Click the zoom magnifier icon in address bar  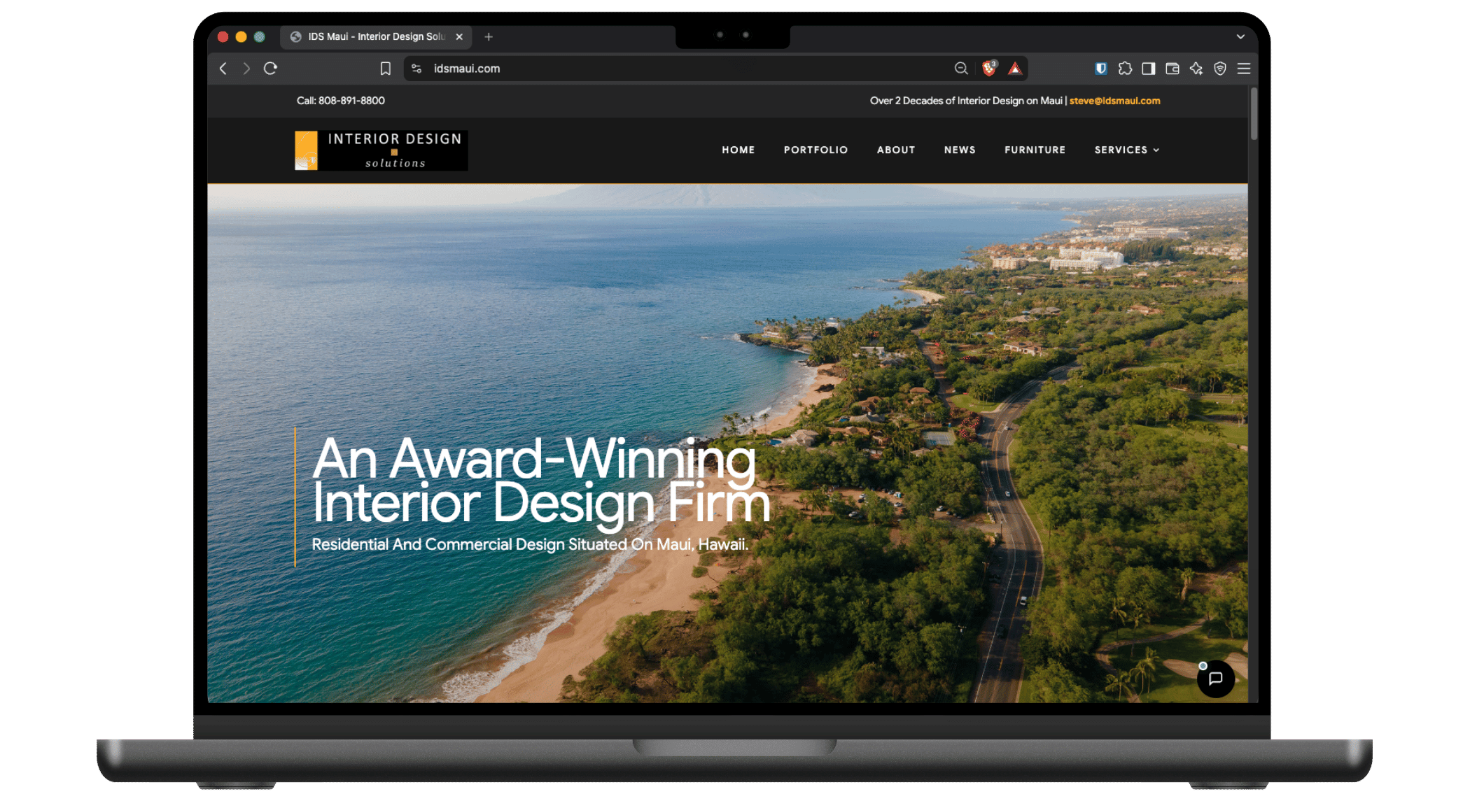pyautogui.click(x=961, y=69)
